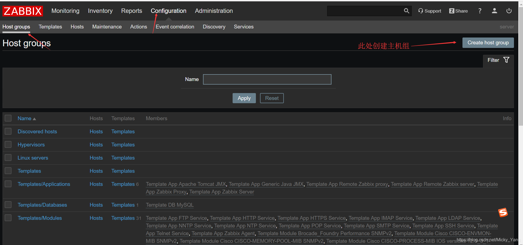Open Template App Generic Java JMX member
This screenshot has height=245, width=523.
[x=266, y=184]
